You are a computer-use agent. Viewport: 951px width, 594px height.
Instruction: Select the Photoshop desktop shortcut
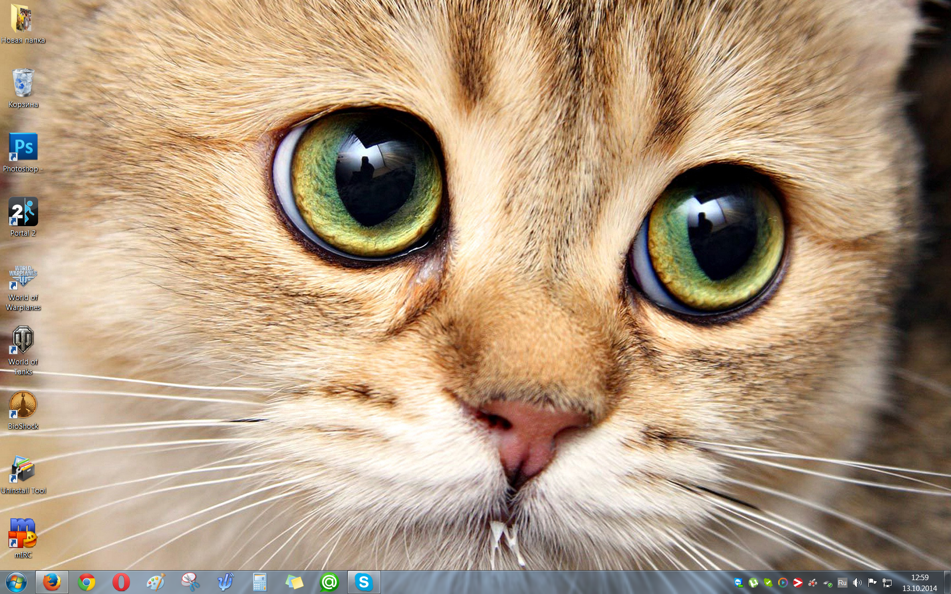23,148
